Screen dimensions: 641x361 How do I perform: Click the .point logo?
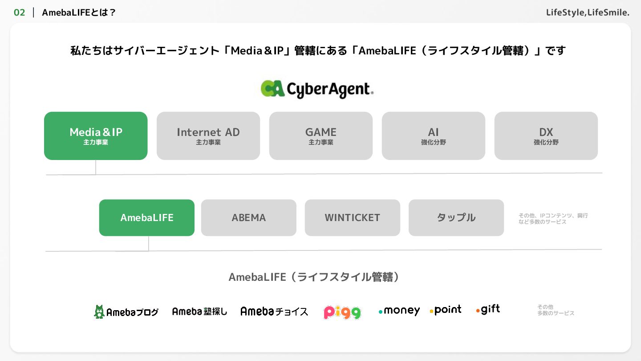pos(446,310)
